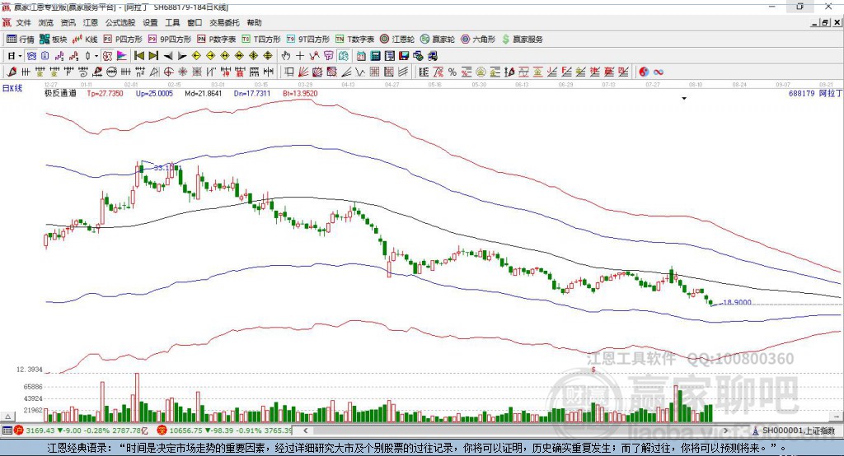Select the zigzag wave line tool
844x456 pixels.
tap(360, 72)
